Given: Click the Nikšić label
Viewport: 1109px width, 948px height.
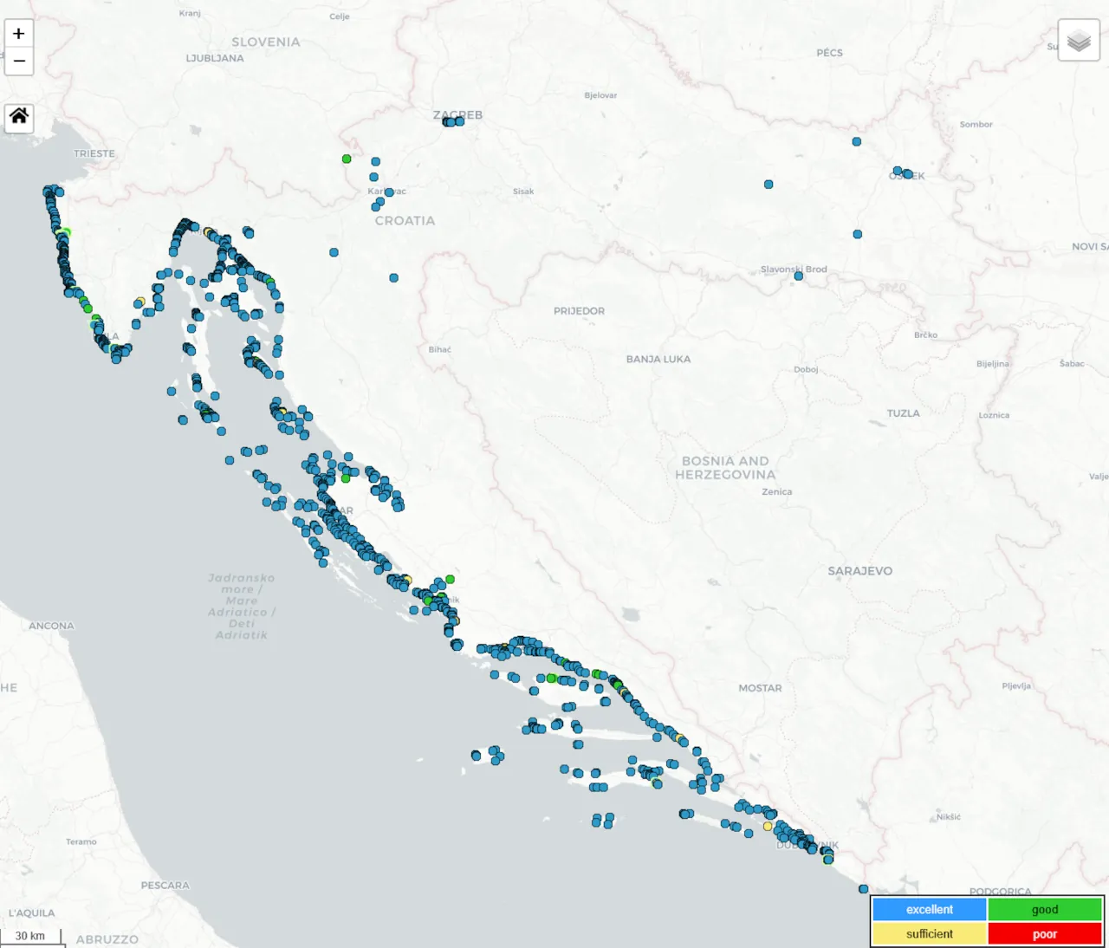Looking at the screenshot, I should 948,817.
